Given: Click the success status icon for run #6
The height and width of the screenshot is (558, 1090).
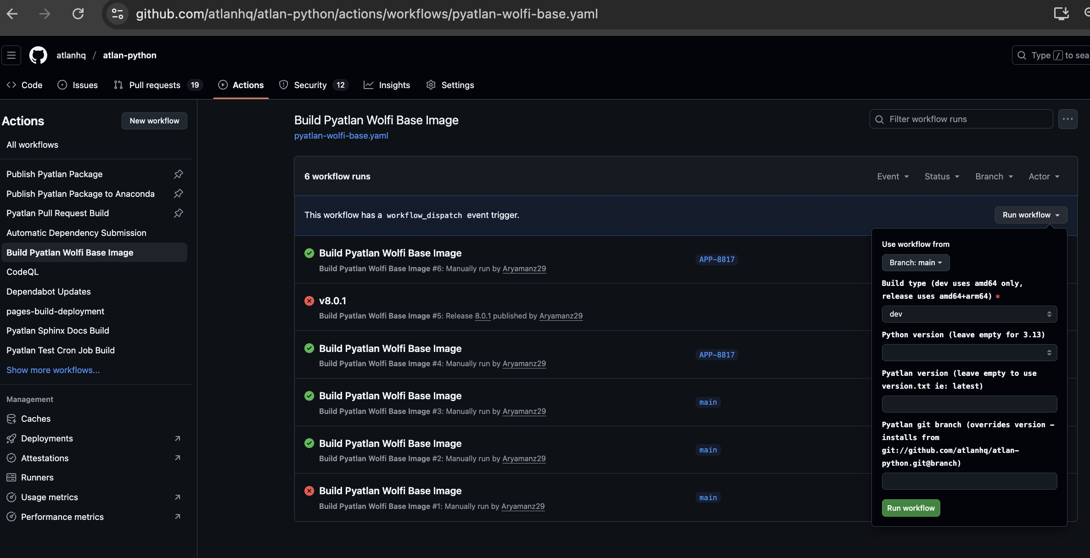Looking at the screenshot, I should (309, 253).
